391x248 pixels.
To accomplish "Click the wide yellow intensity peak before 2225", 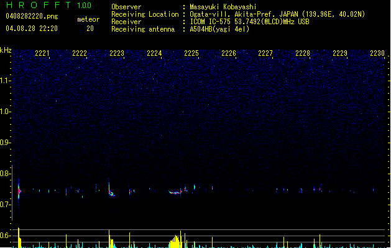I will click(175, 241).
